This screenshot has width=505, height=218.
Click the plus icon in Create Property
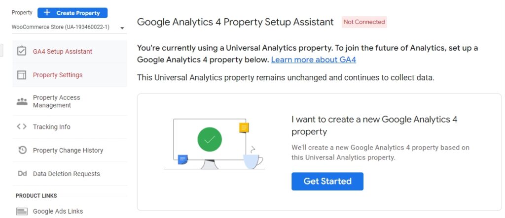coord(47,13)
